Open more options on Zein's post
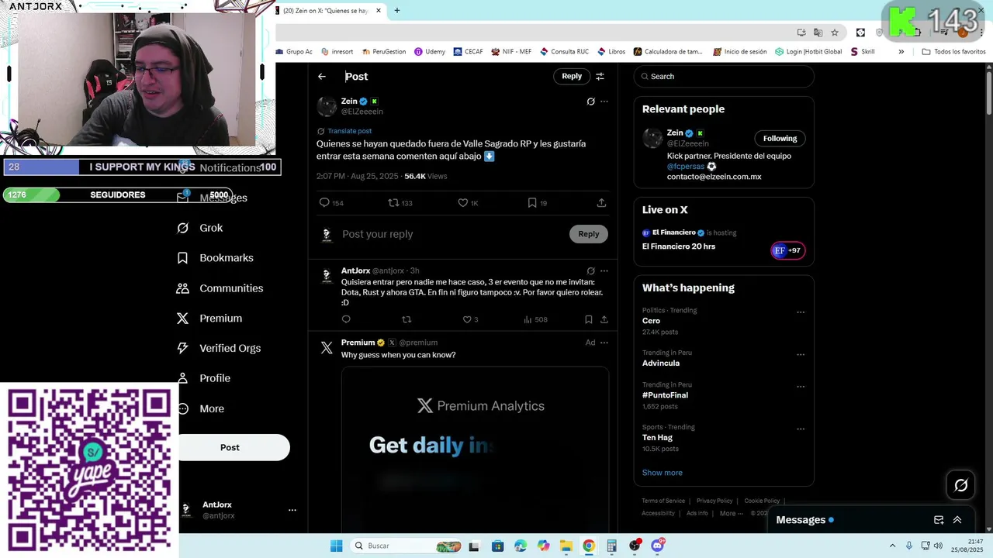Screen dimensions: 993x558 (x=604, y=102)
